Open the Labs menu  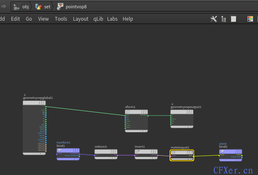coord(112,19)
